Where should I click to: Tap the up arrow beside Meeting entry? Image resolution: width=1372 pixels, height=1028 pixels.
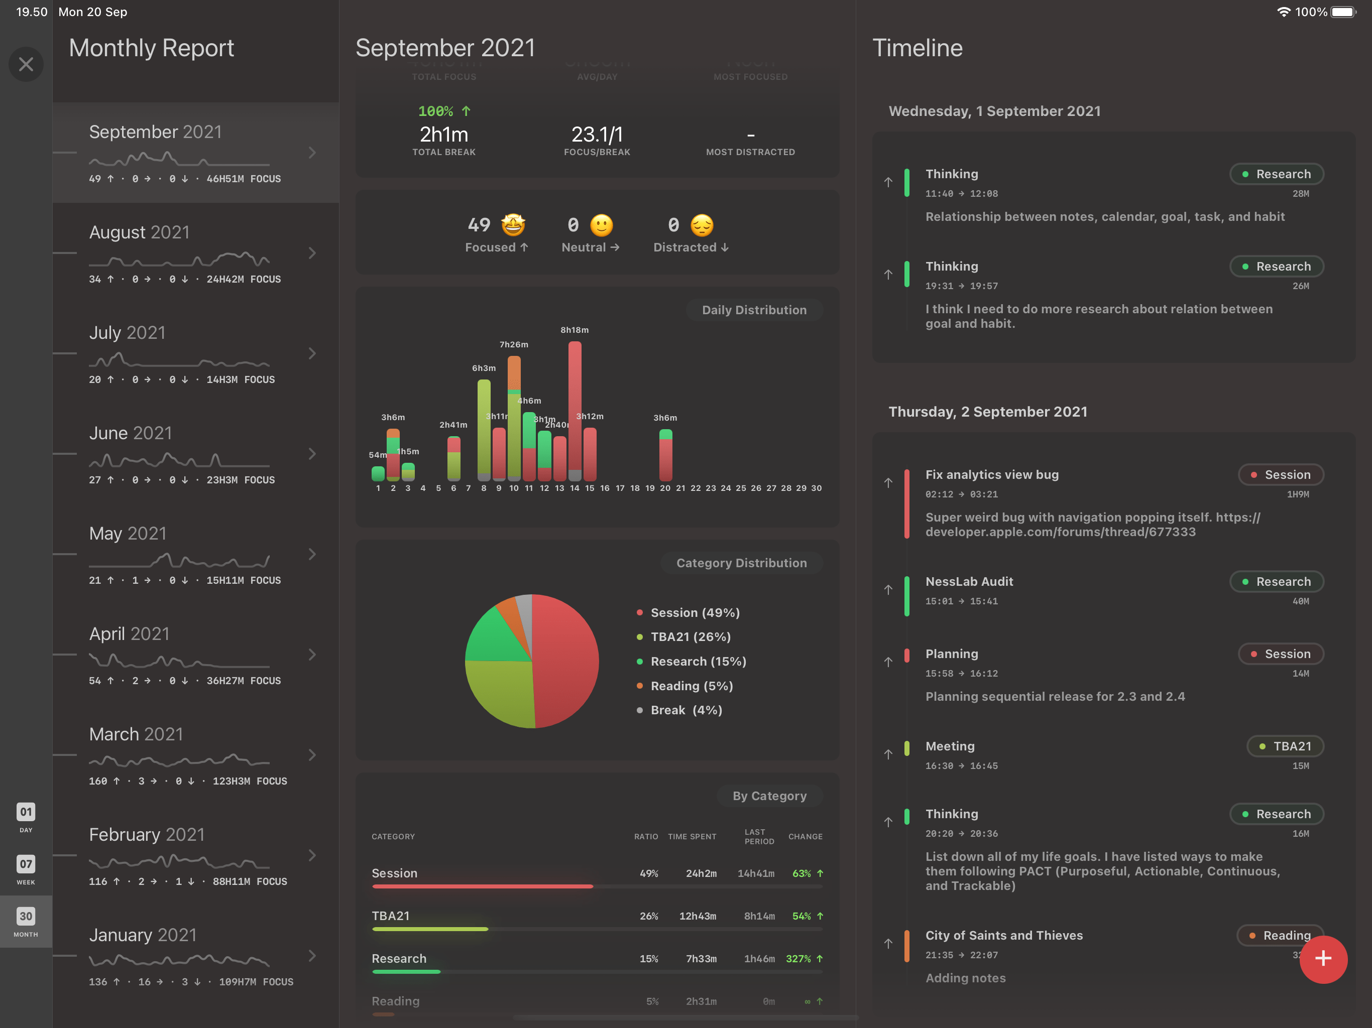[888, 754]
